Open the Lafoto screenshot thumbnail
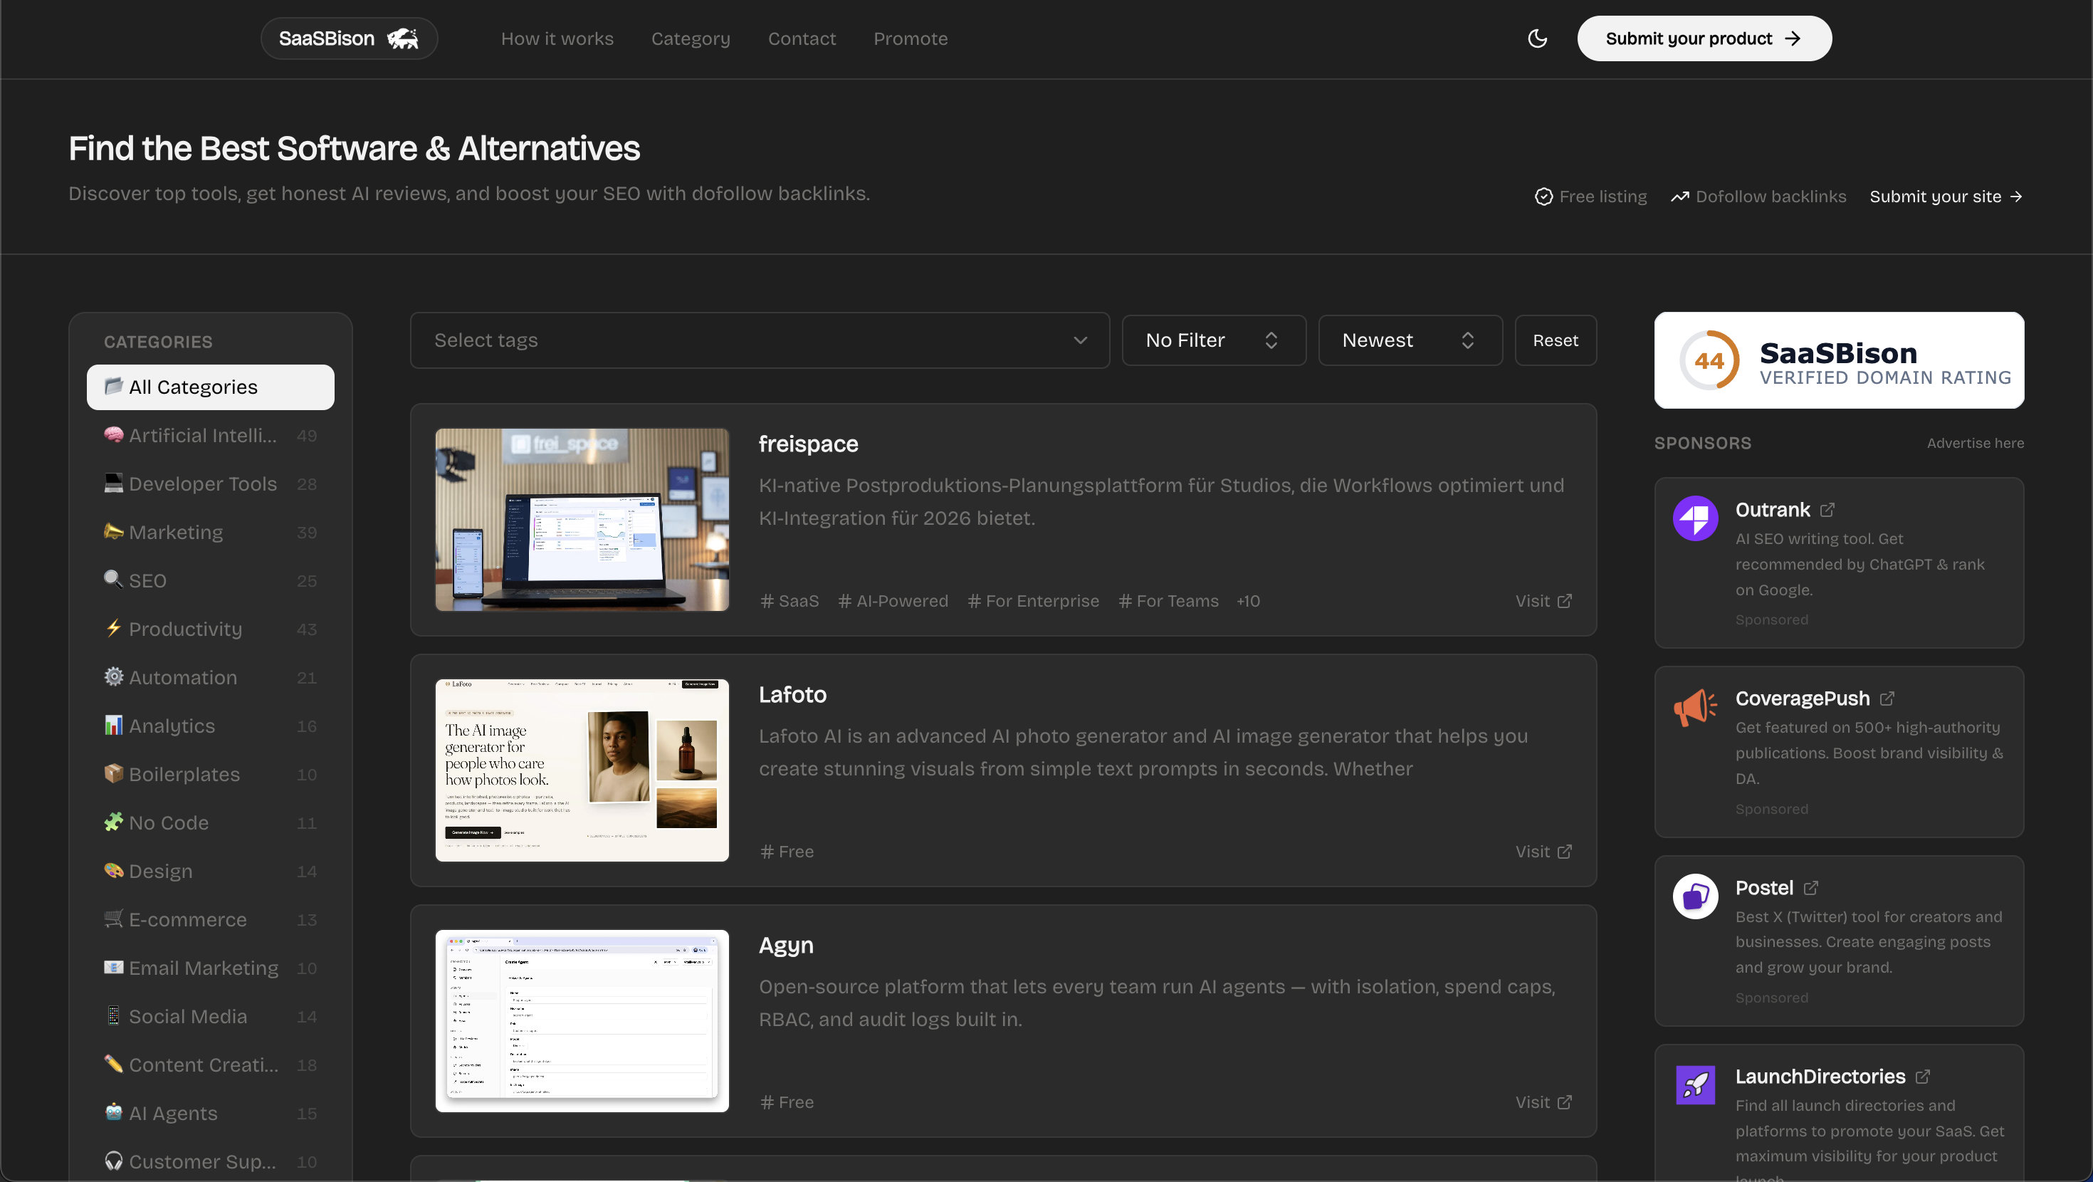The width and height of the screenshot is (2093, 1182). point(582,770)
